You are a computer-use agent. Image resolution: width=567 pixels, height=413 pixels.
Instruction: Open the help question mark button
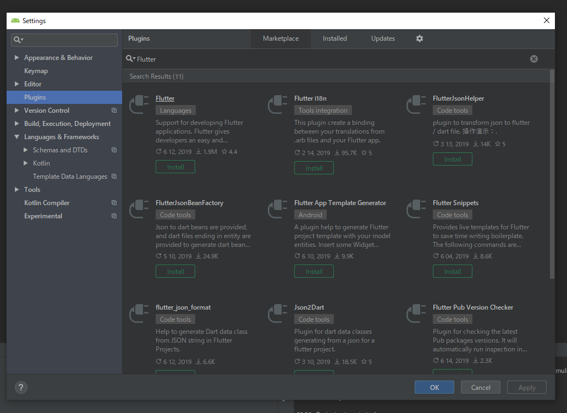21,387
